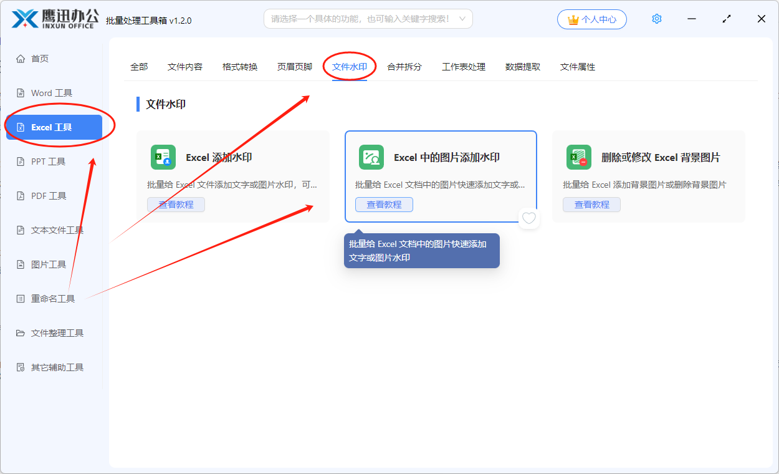Image resolution: width=779 pixels, height=474 pixels.
Task: Click the 删除或修改 Excel 背景图片 icon
Action: click(x=579, y=157)
